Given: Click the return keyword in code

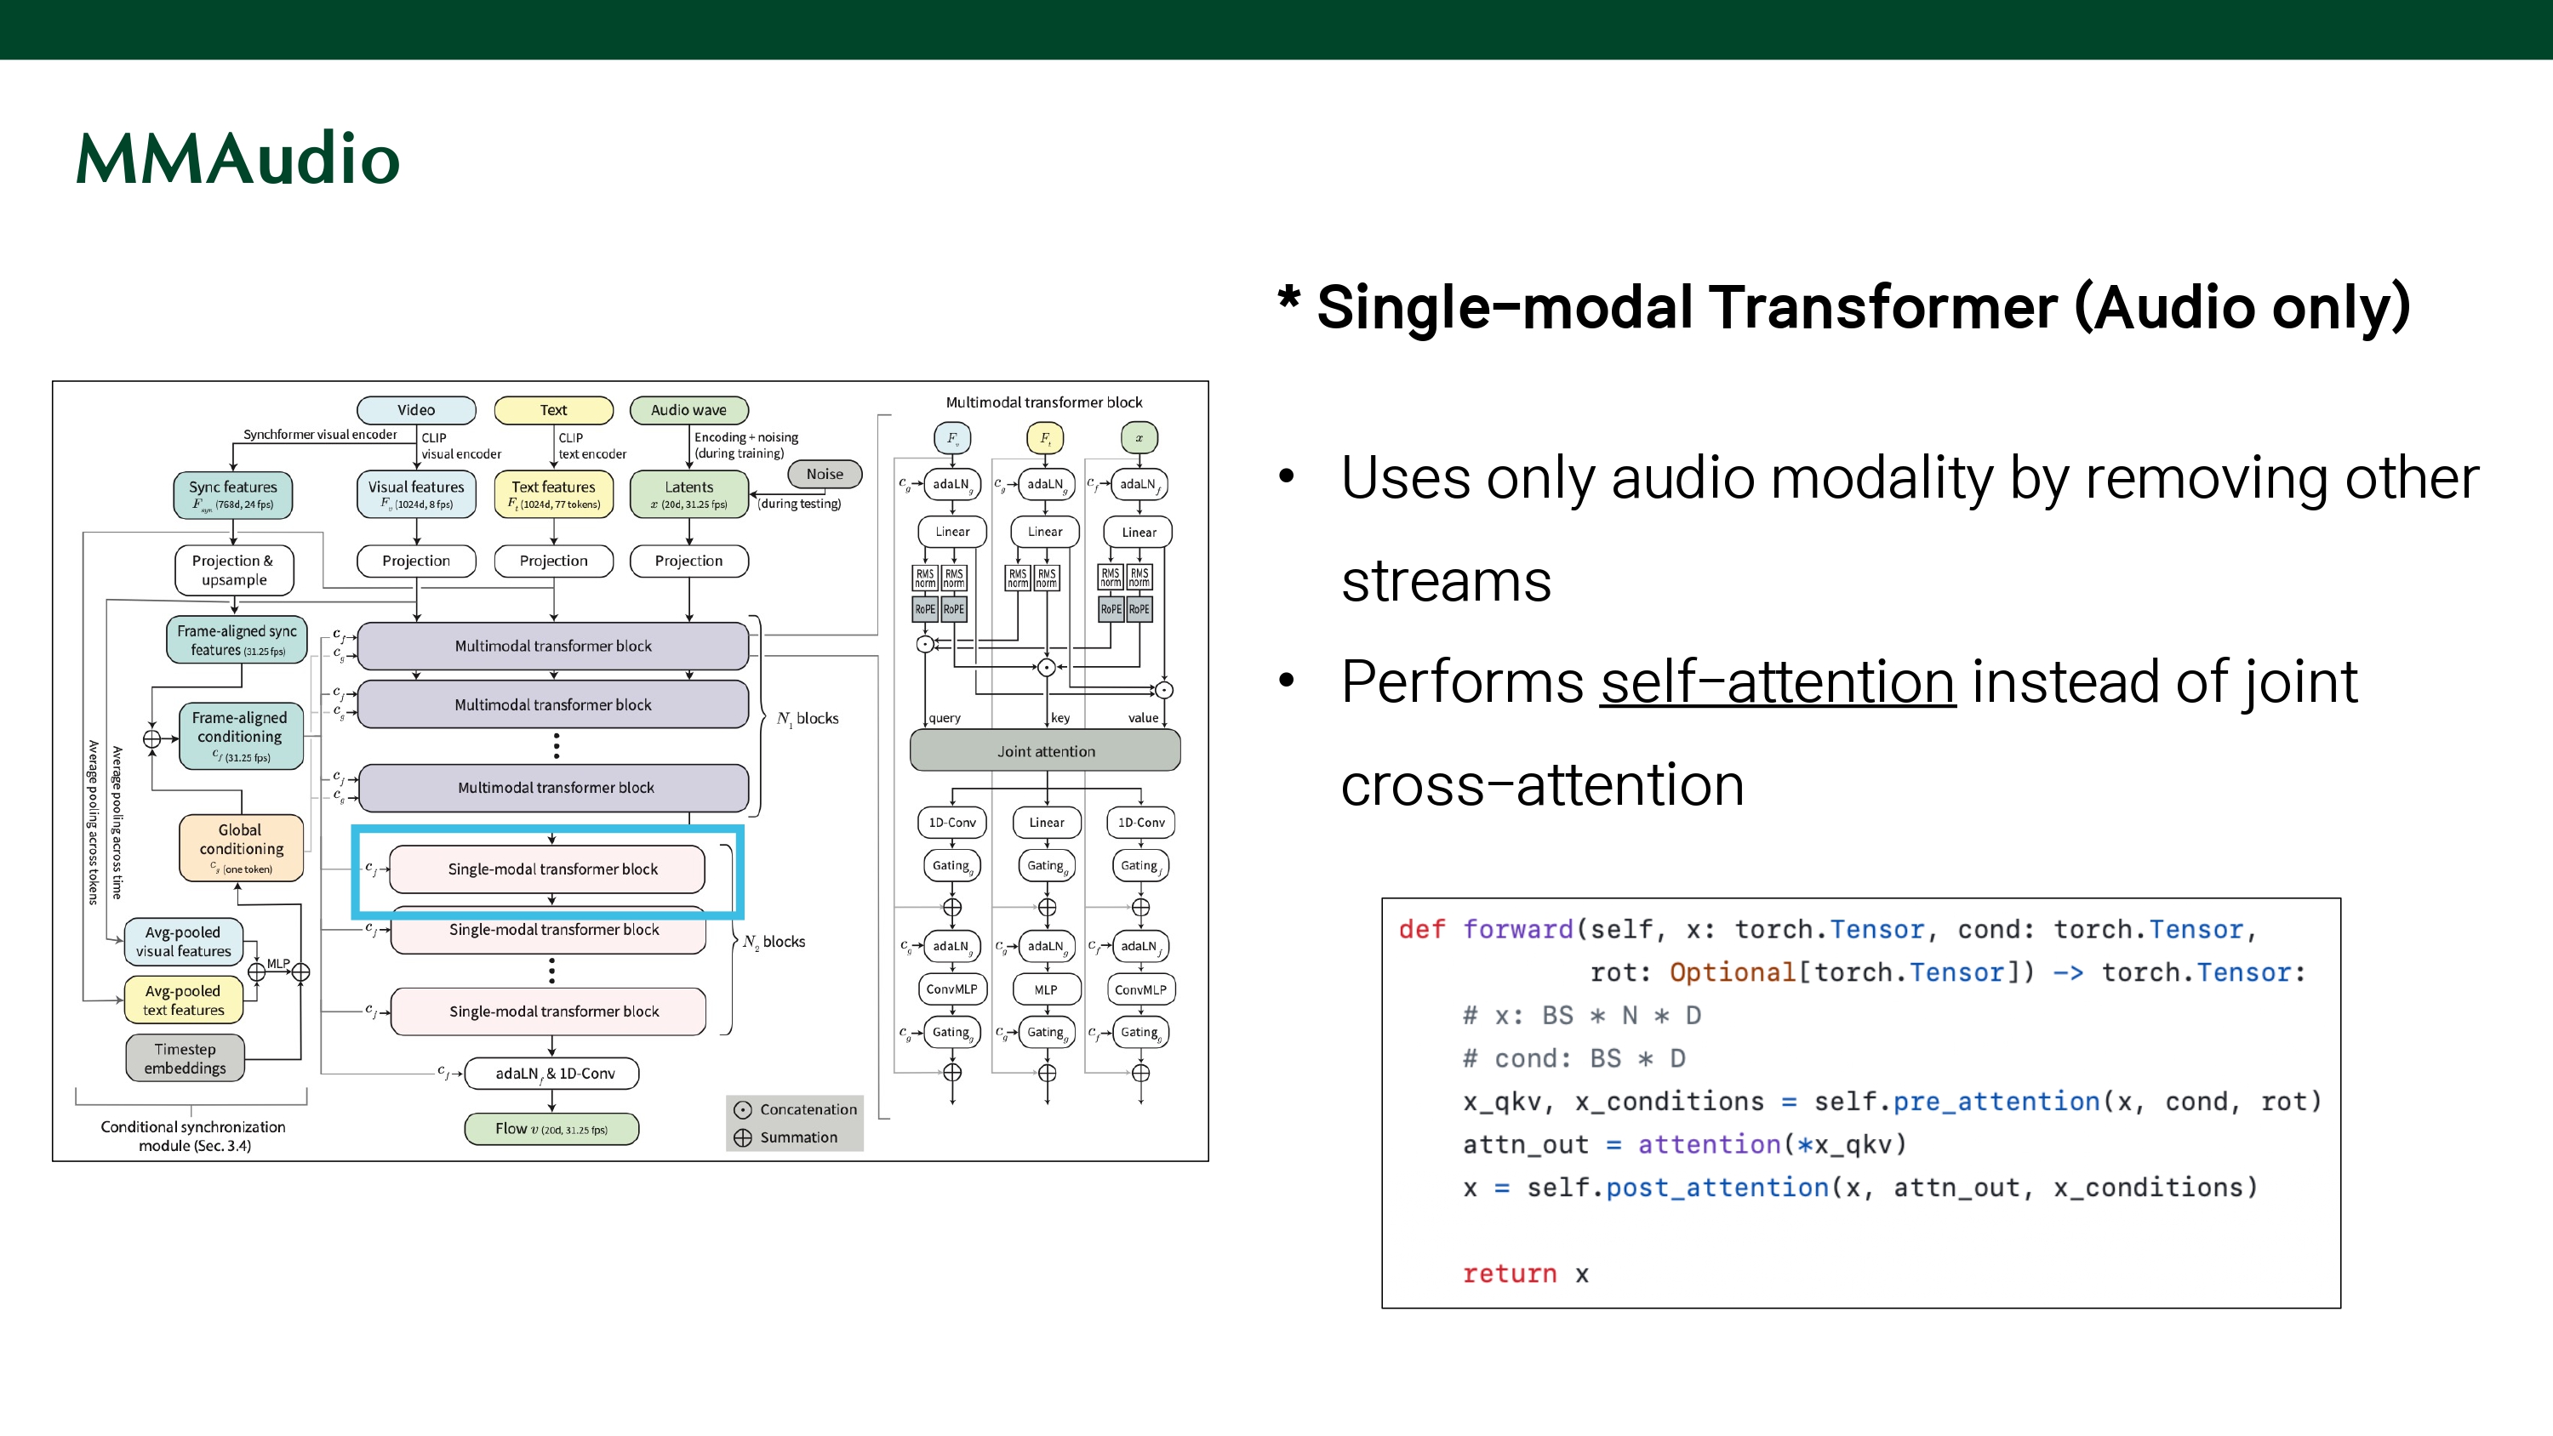Looking at the screenshot, I should [1509, 1274].
